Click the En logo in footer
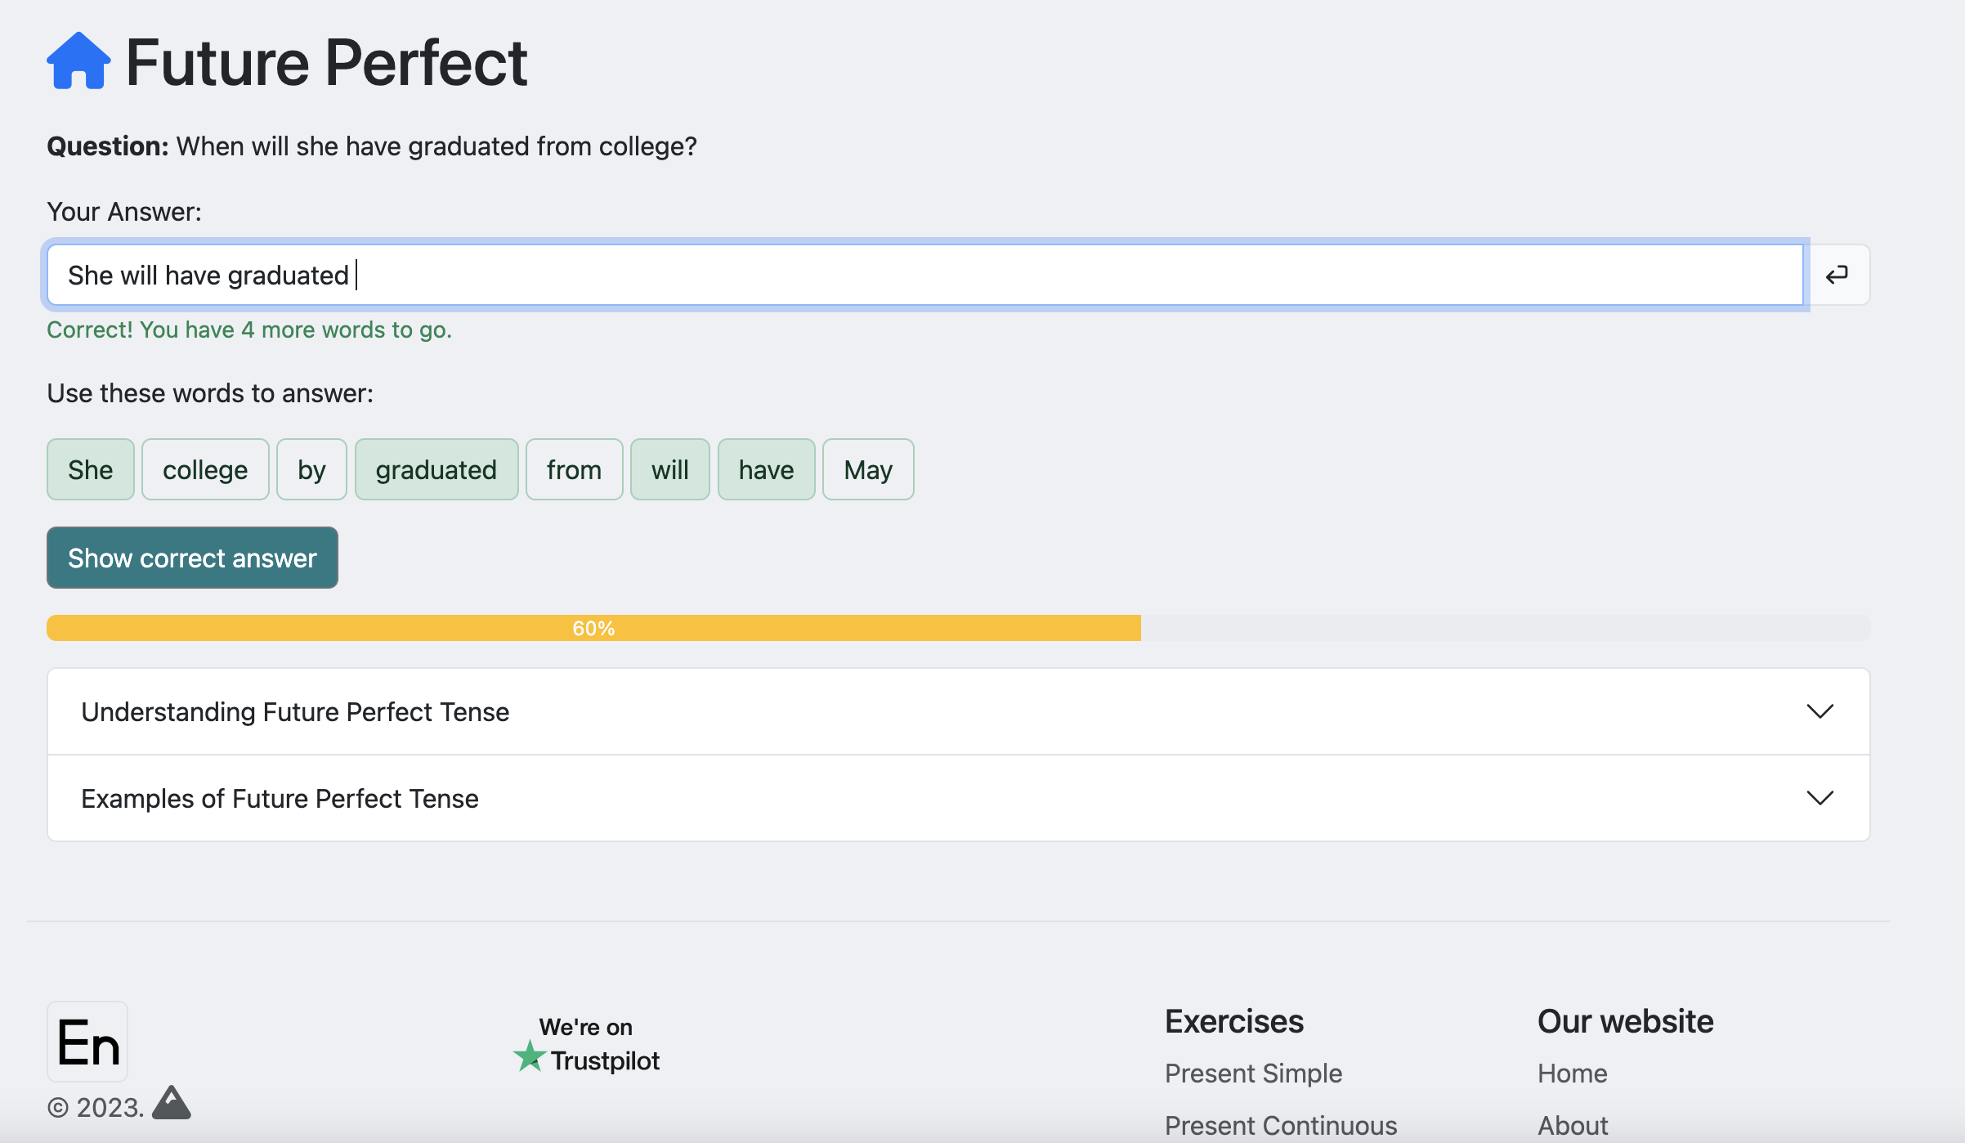 click(87, 1042)
